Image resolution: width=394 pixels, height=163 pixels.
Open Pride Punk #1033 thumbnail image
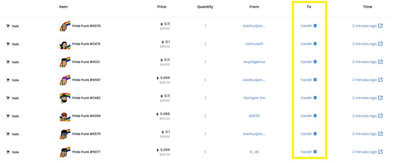[x=65, y=62]
